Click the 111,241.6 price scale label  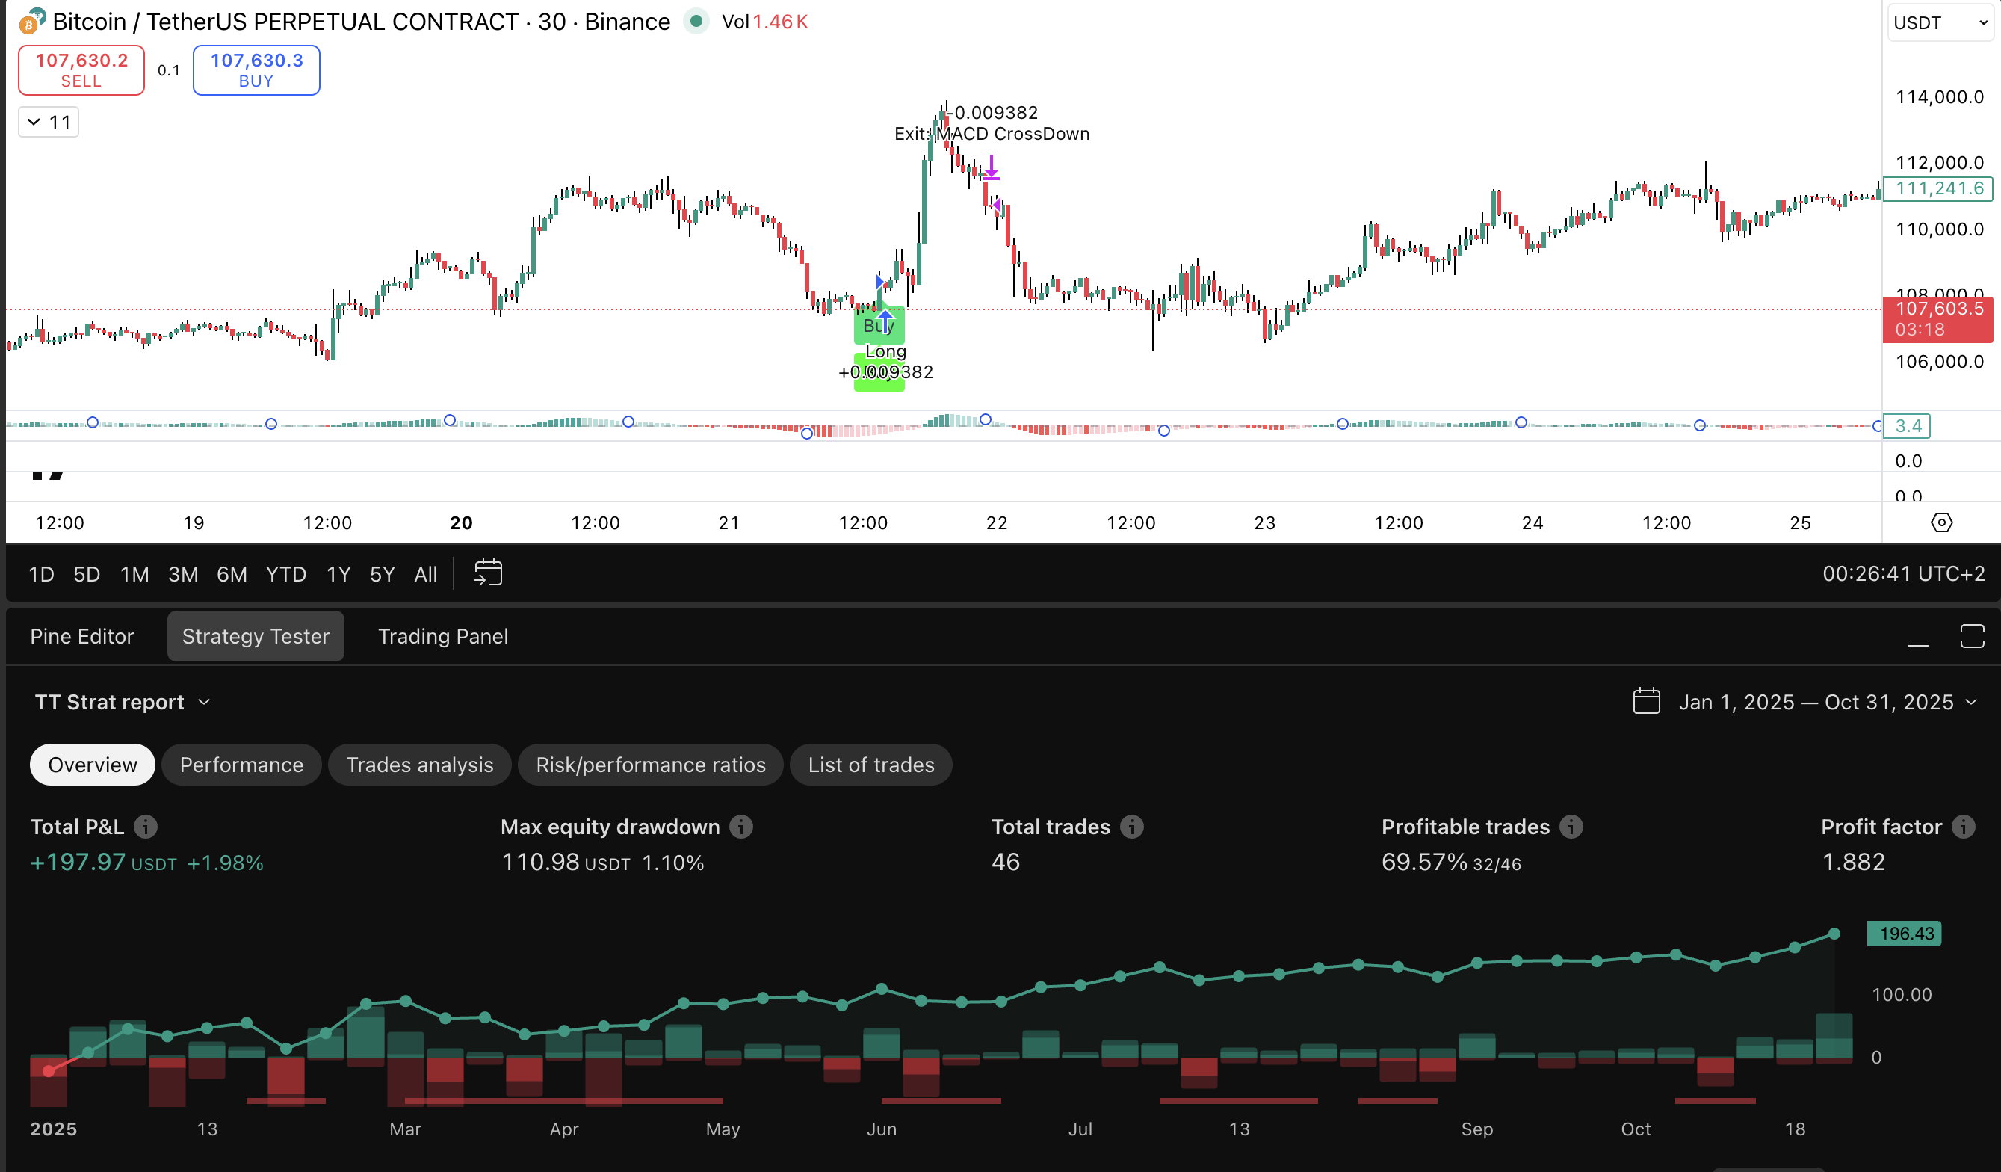(x=1937, y=188)
